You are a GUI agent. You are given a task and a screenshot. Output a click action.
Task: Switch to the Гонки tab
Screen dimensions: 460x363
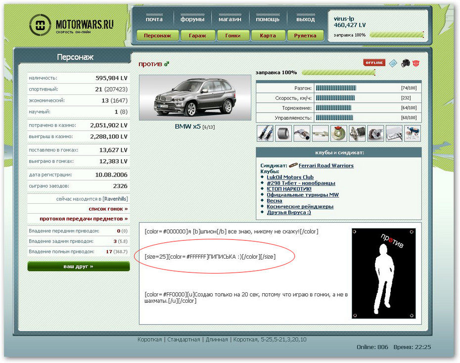coord(233,36)
